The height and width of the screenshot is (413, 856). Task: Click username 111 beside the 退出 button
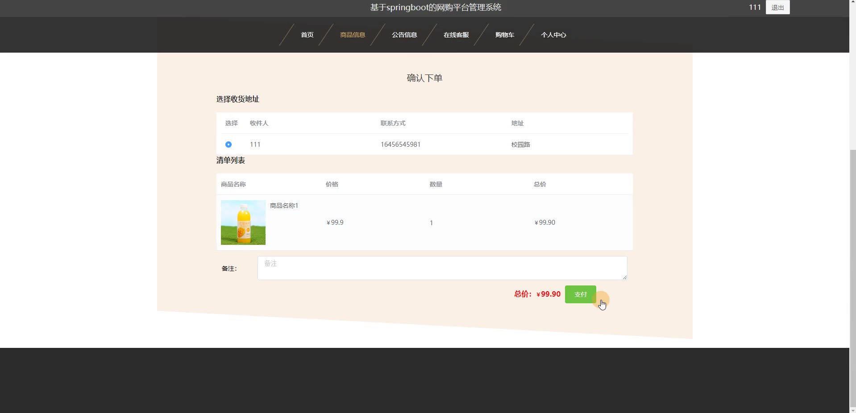point(755,8)
